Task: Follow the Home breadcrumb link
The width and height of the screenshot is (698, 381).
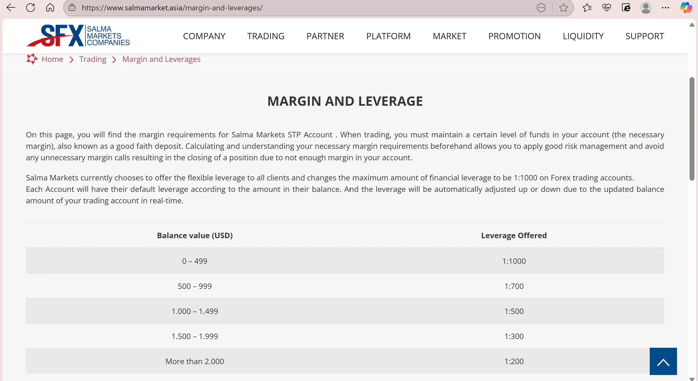Action: click(x=52, y=59)
